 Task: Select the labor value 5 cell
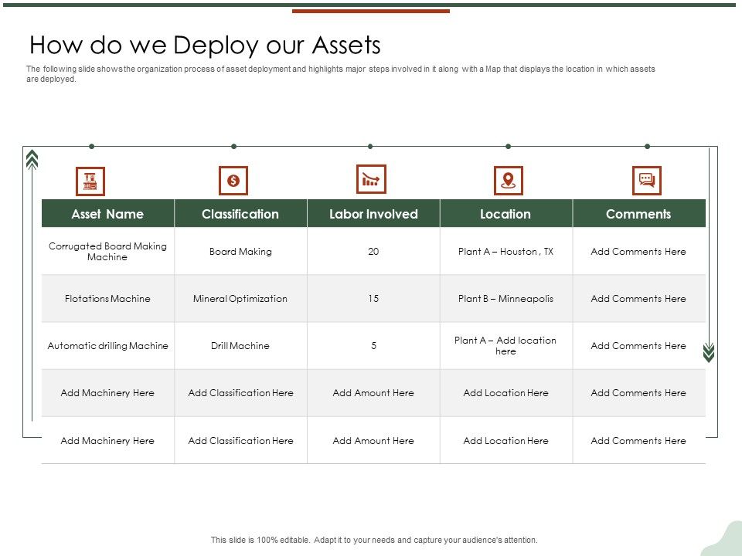(x=373, y=346)
